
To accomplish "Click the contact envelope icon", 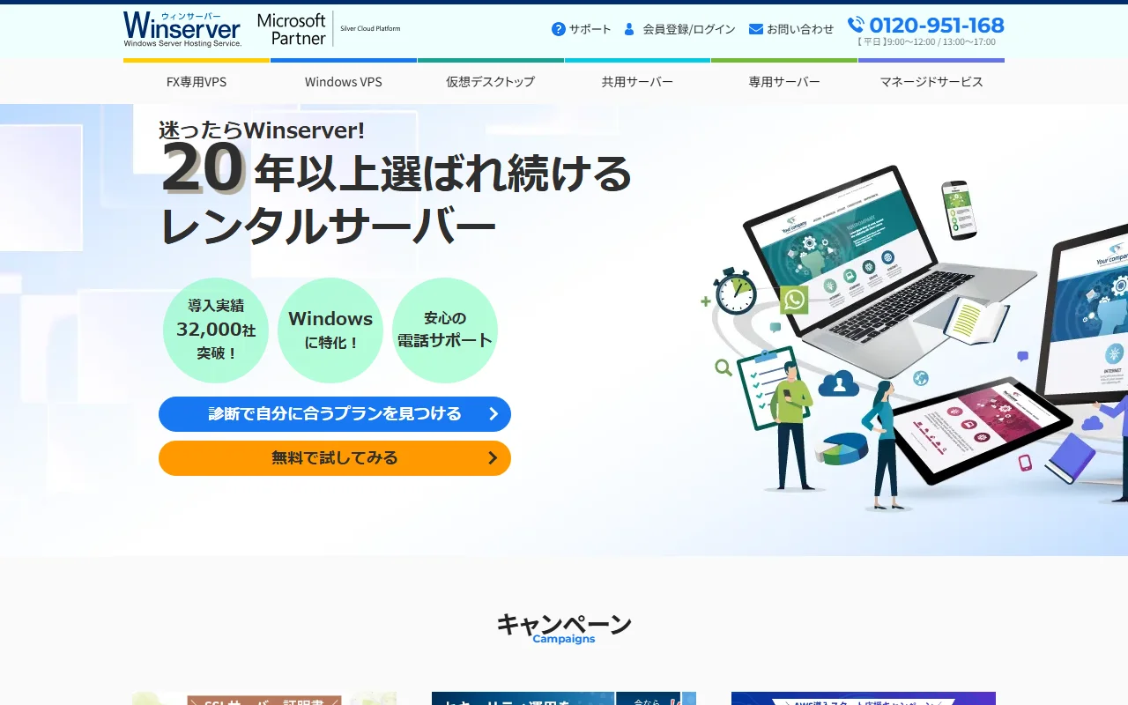I will (756, 29).
